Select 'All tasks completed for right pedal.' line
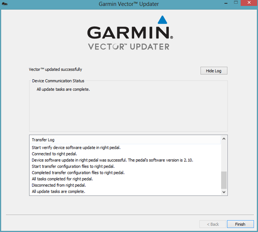 [x=62, y=179]
